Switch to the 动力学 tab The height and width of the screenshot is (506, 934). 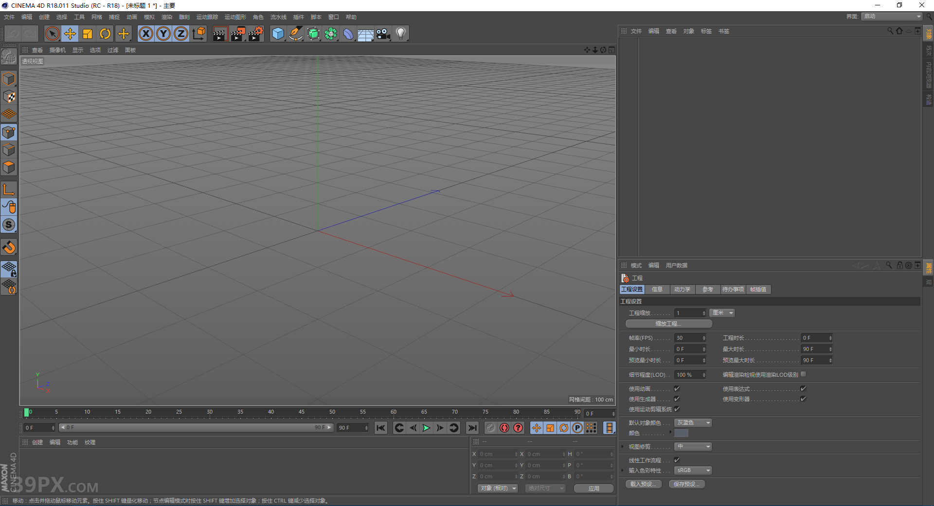coord(683,289)
